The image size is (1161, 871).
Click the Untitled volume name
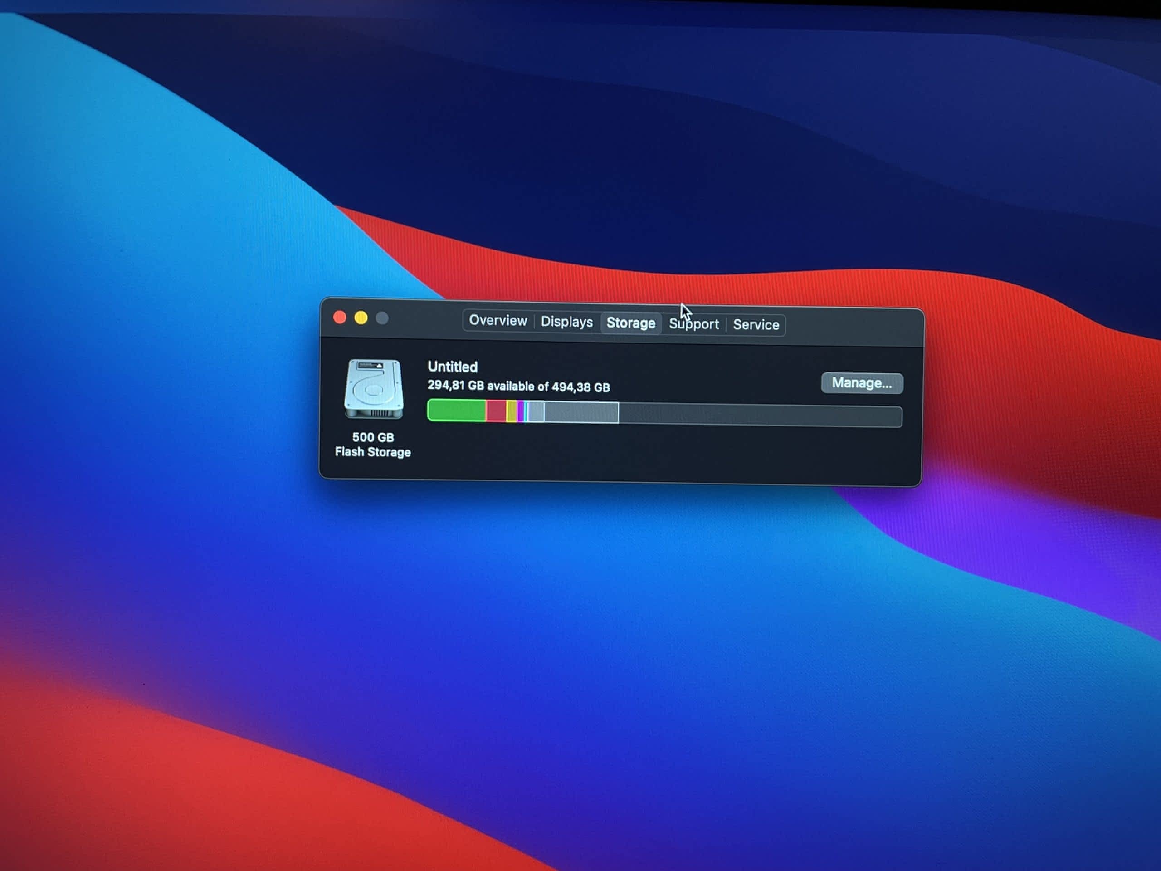(x=453, y=367)
